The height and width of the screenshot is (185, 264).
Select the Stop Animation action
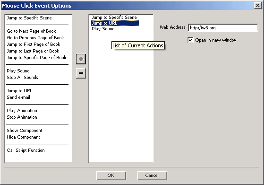coord(22,117)
